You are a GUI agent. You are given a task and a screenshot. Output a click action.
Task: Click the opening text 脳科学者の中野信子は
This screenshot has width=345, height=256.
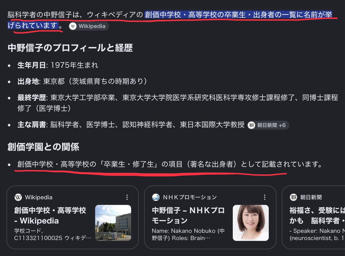pyautogui.click(x=43, y=15)
